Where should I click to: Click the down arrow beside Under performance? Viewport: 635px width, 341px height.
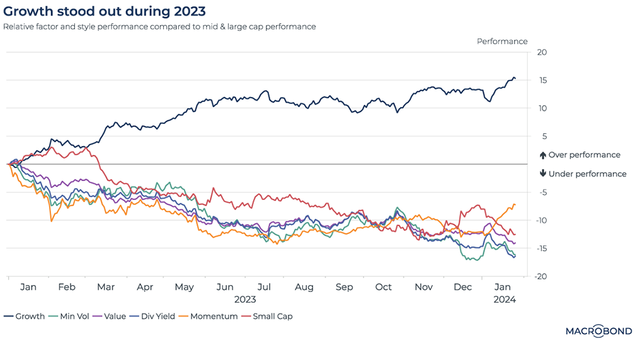(543, 174)
